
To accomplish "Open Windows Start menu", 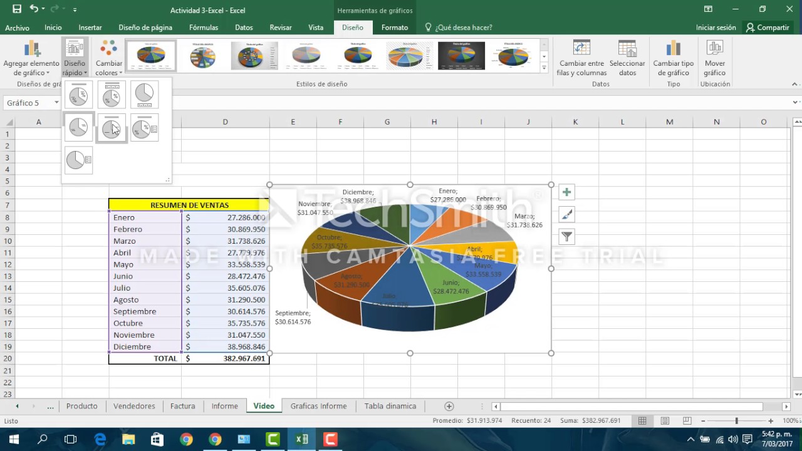I will (x=14, y=439).
